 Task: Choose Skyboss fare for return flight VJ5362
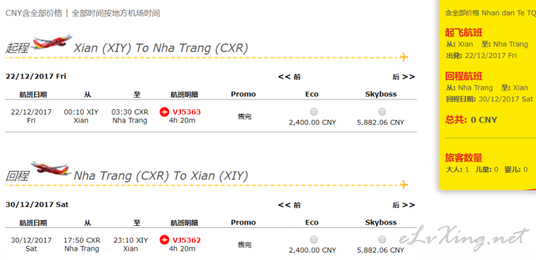click(x=382, y=239)
